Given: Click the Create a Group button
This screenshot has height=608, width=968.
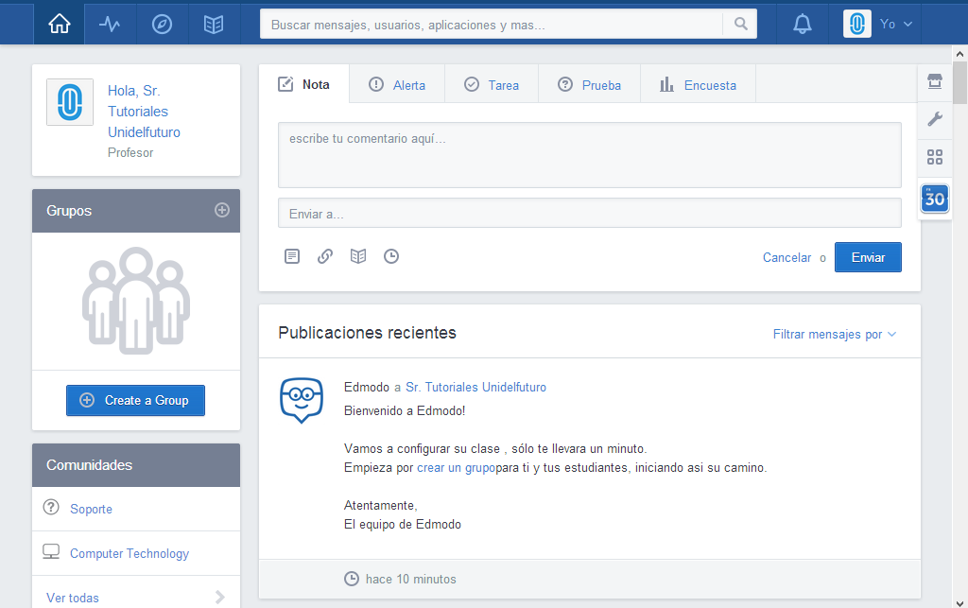Looking at the screenshot, I should [x=136, y=400].
